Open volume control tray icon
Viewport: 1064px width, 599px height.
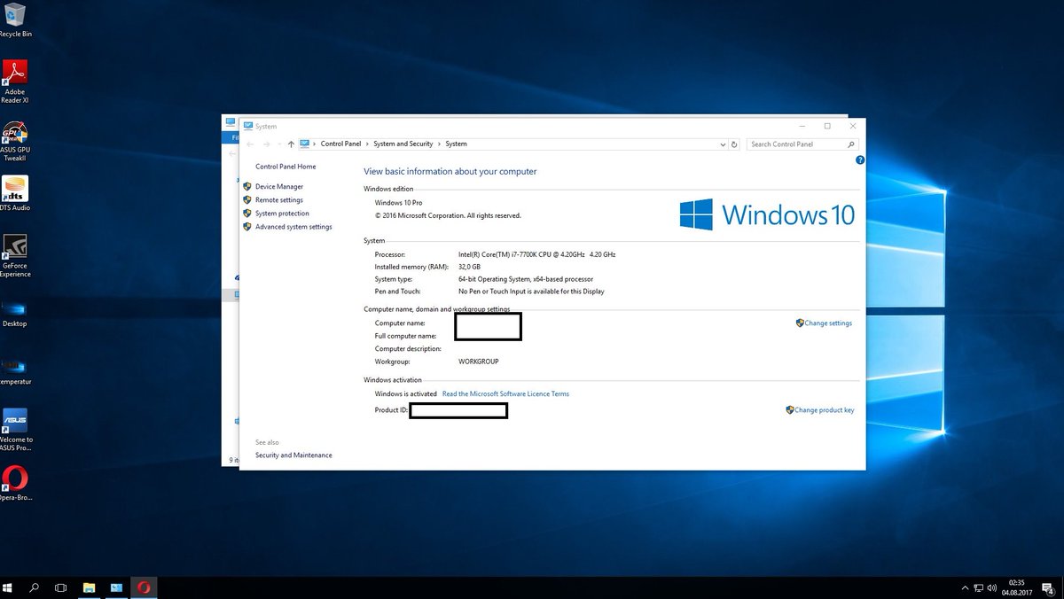click(993, 587)
